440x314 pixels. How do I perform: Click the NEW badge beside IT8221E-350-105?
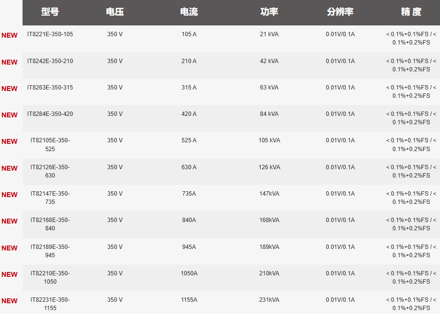click(9, 35)
